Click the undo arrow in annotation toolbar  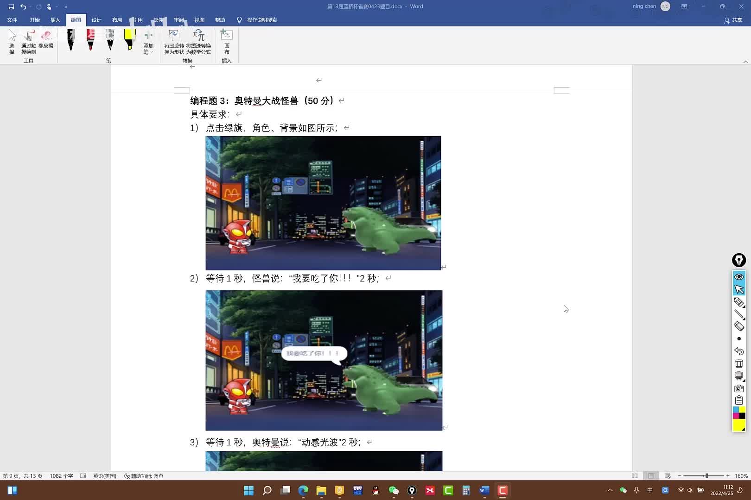pos(739,351)
